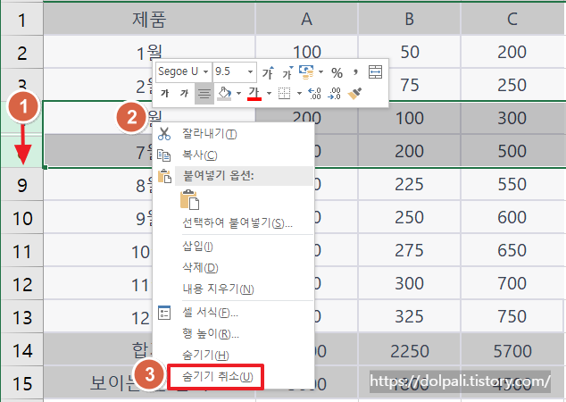This screenshot has width=566, height=402.
Task: Click cell with value 650
Action: click(x=513, y=251)
